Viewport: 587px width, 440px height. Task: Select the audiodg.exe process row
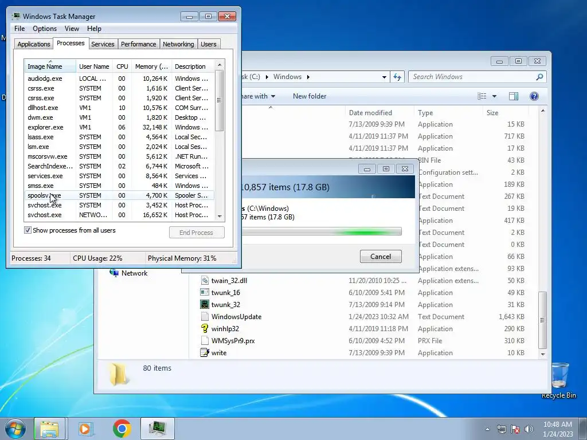point(120,78)
